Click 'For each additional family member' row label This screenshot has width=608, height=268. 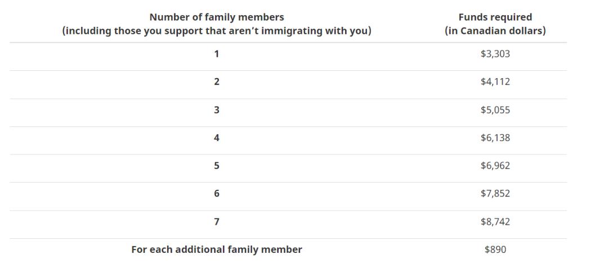216,249
